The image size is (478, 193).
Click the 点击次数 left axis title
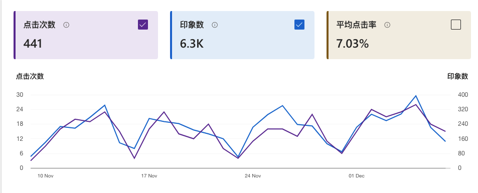coord(30,77)
